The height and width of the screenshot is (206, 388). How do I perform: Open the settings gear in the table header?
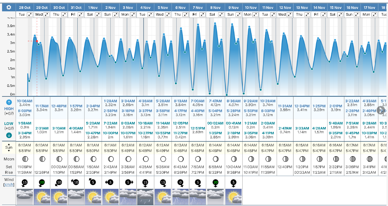click(9, 7)
